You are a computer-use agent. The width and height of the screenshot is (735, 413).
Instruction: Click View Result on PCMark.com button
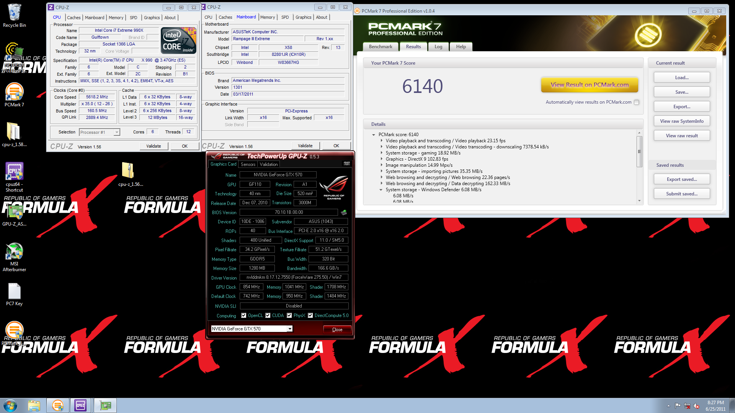590,85
